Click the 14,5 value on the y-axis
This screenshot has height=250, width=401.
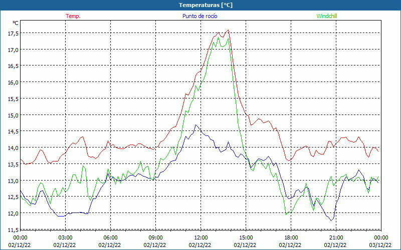(x=13, y=131)
